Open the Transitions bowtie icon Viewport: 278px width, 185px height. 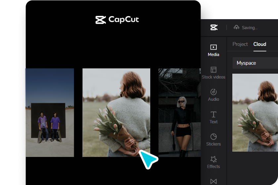click(x=213, y=181)
